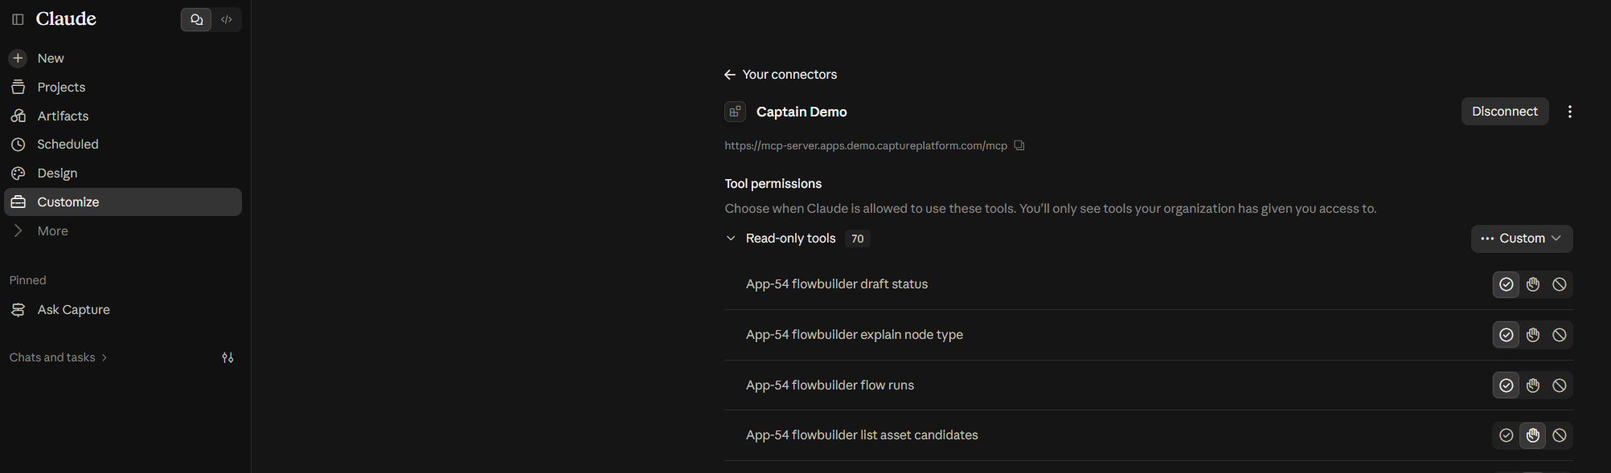This screenshot has width=1611, height=473.
Task: Click the Tool permissions heading
Action: (773, 184)
